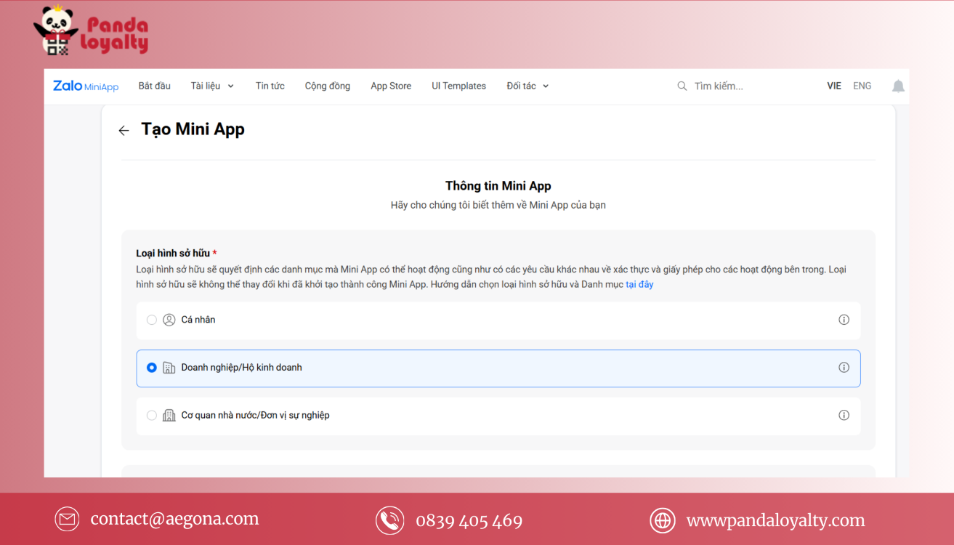Viewport: 954px width, 545px height.
Task: Open the Tin tức menu item
Action: click(x=270, y=86)
